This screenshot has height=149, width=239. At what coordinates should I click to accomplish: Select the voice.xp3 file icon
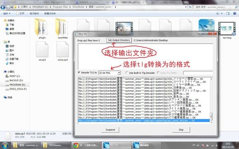[63, 50]
